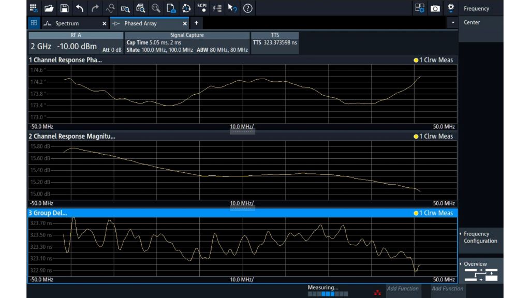The image size is (530, 298).
Task: Close the Phased Array tab
Action: pyautogui.click(x=185, y=23)
